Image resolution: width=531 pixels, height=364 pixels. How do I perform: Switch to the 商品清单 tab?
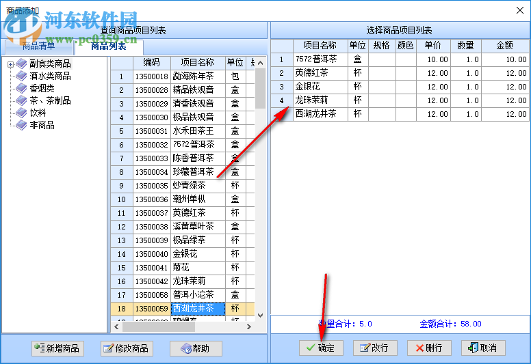[38, 46]
